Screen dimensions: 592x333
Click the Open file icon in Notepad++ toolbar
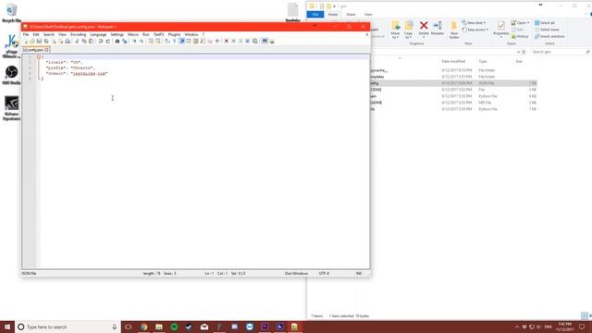point(32,41)
